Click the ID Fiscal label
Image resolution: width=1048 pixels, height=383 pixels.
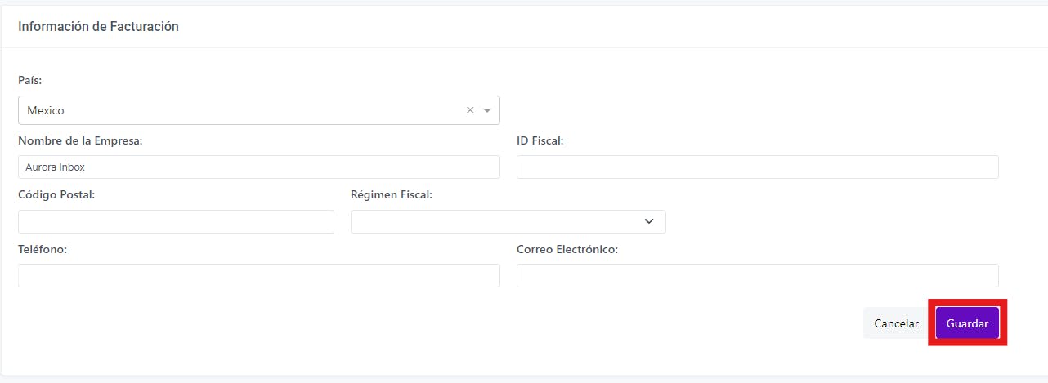pos(540,140)
